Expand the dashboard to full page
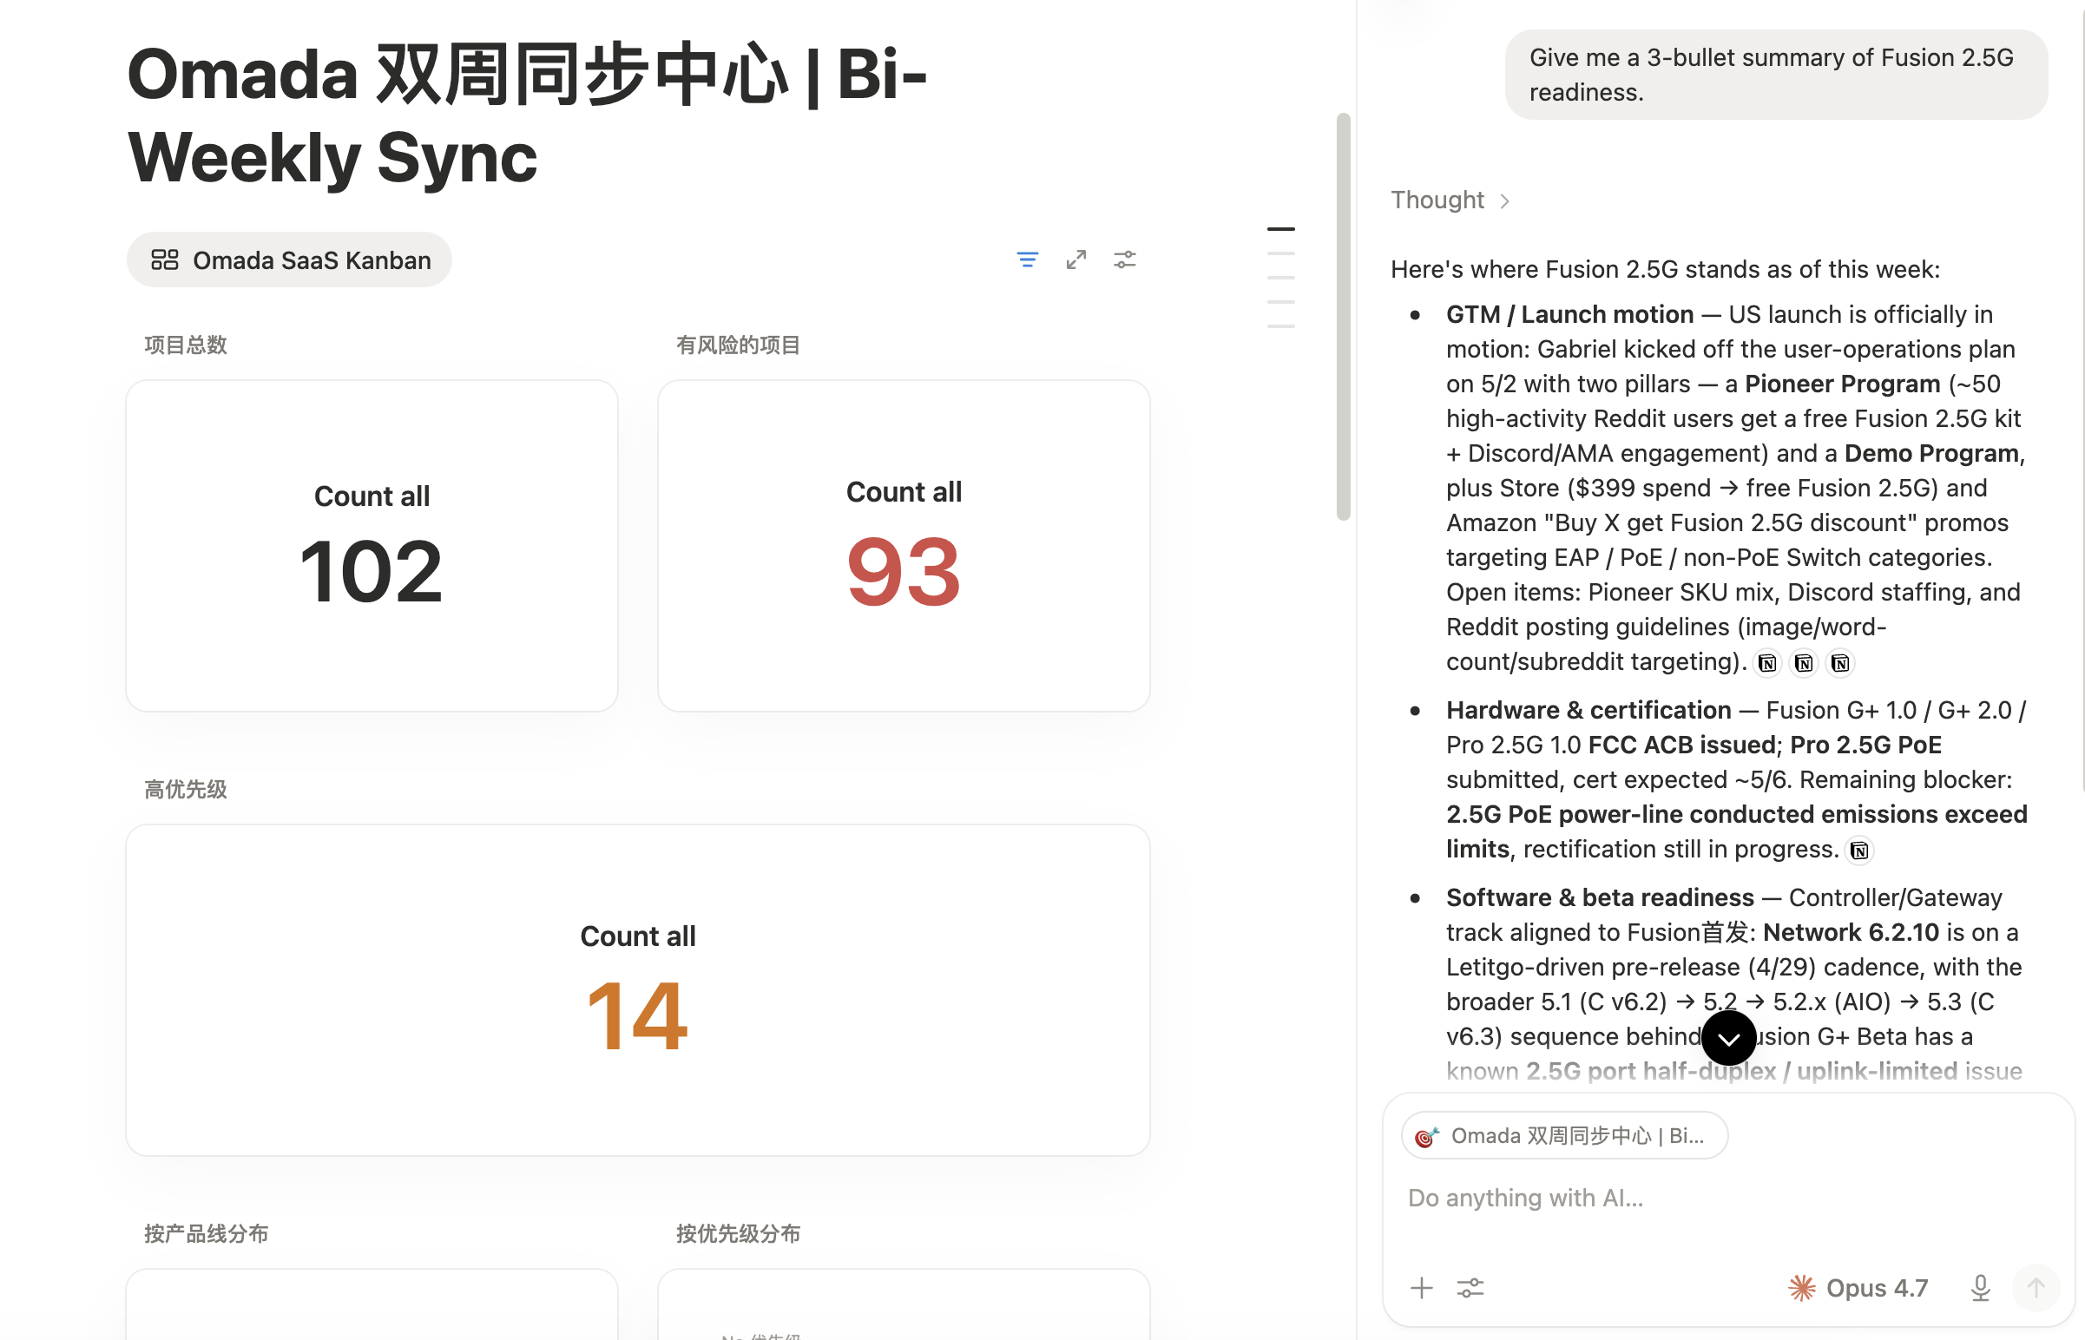 pos(1075,259)
